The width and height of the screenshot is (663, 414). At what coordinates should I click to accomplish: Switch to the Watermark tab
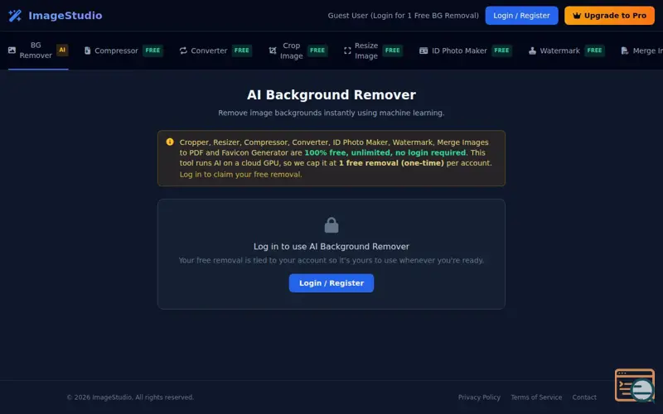coord(567,51)
